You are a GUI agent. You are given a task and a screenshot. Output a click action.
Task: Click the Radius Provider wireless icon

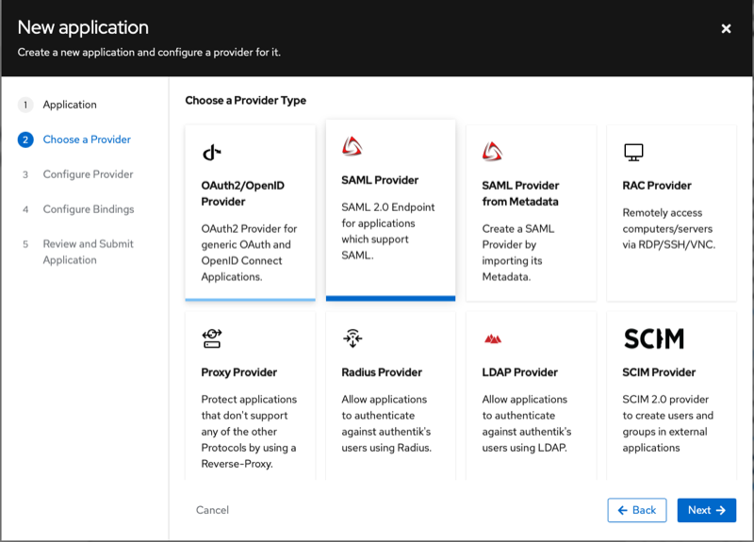[352, 338]
